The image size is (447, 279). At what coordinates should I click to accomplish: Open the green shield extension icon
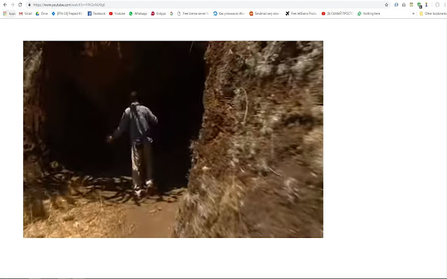tap(419, 5)
